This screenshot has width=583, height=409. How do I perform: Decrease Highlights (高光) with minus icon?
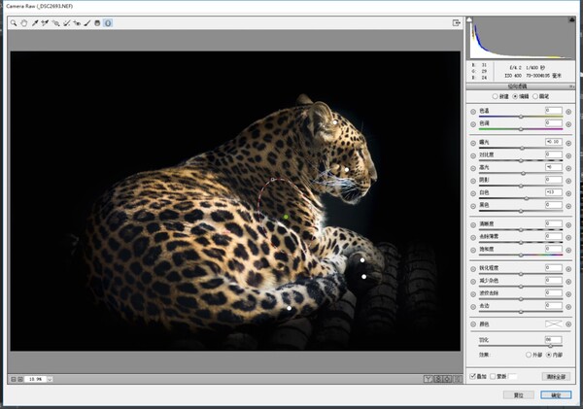point(473,168)
